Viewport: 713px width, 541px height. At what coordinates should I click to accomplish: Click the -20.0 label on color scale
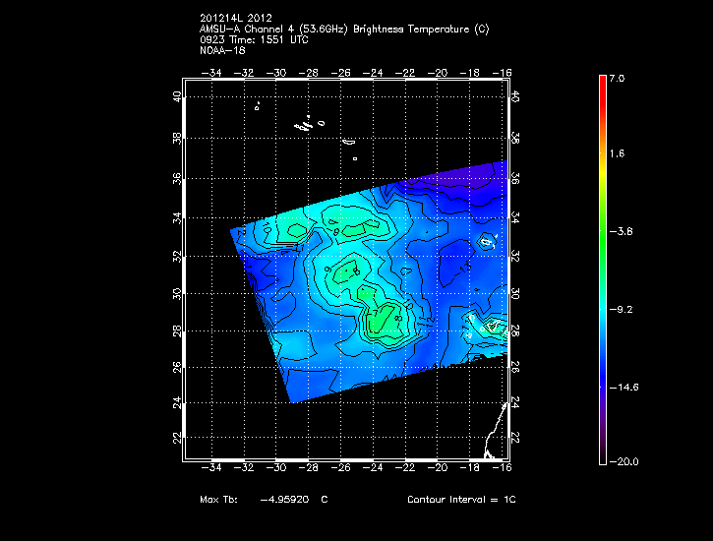[x=624, y=461]
